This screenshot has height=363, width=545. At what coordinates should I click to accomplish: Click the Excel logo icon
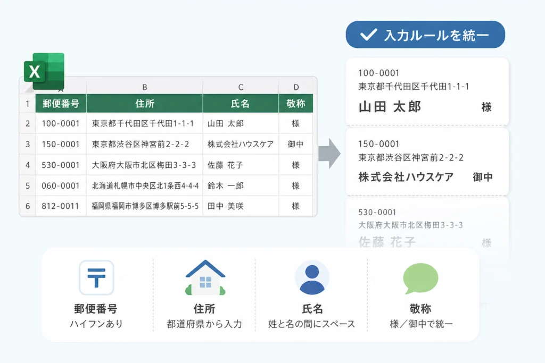(x=44, y=72)
